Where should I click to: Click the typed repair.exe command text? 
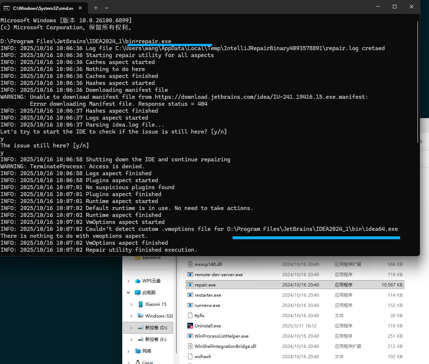[x=154, y=41]
